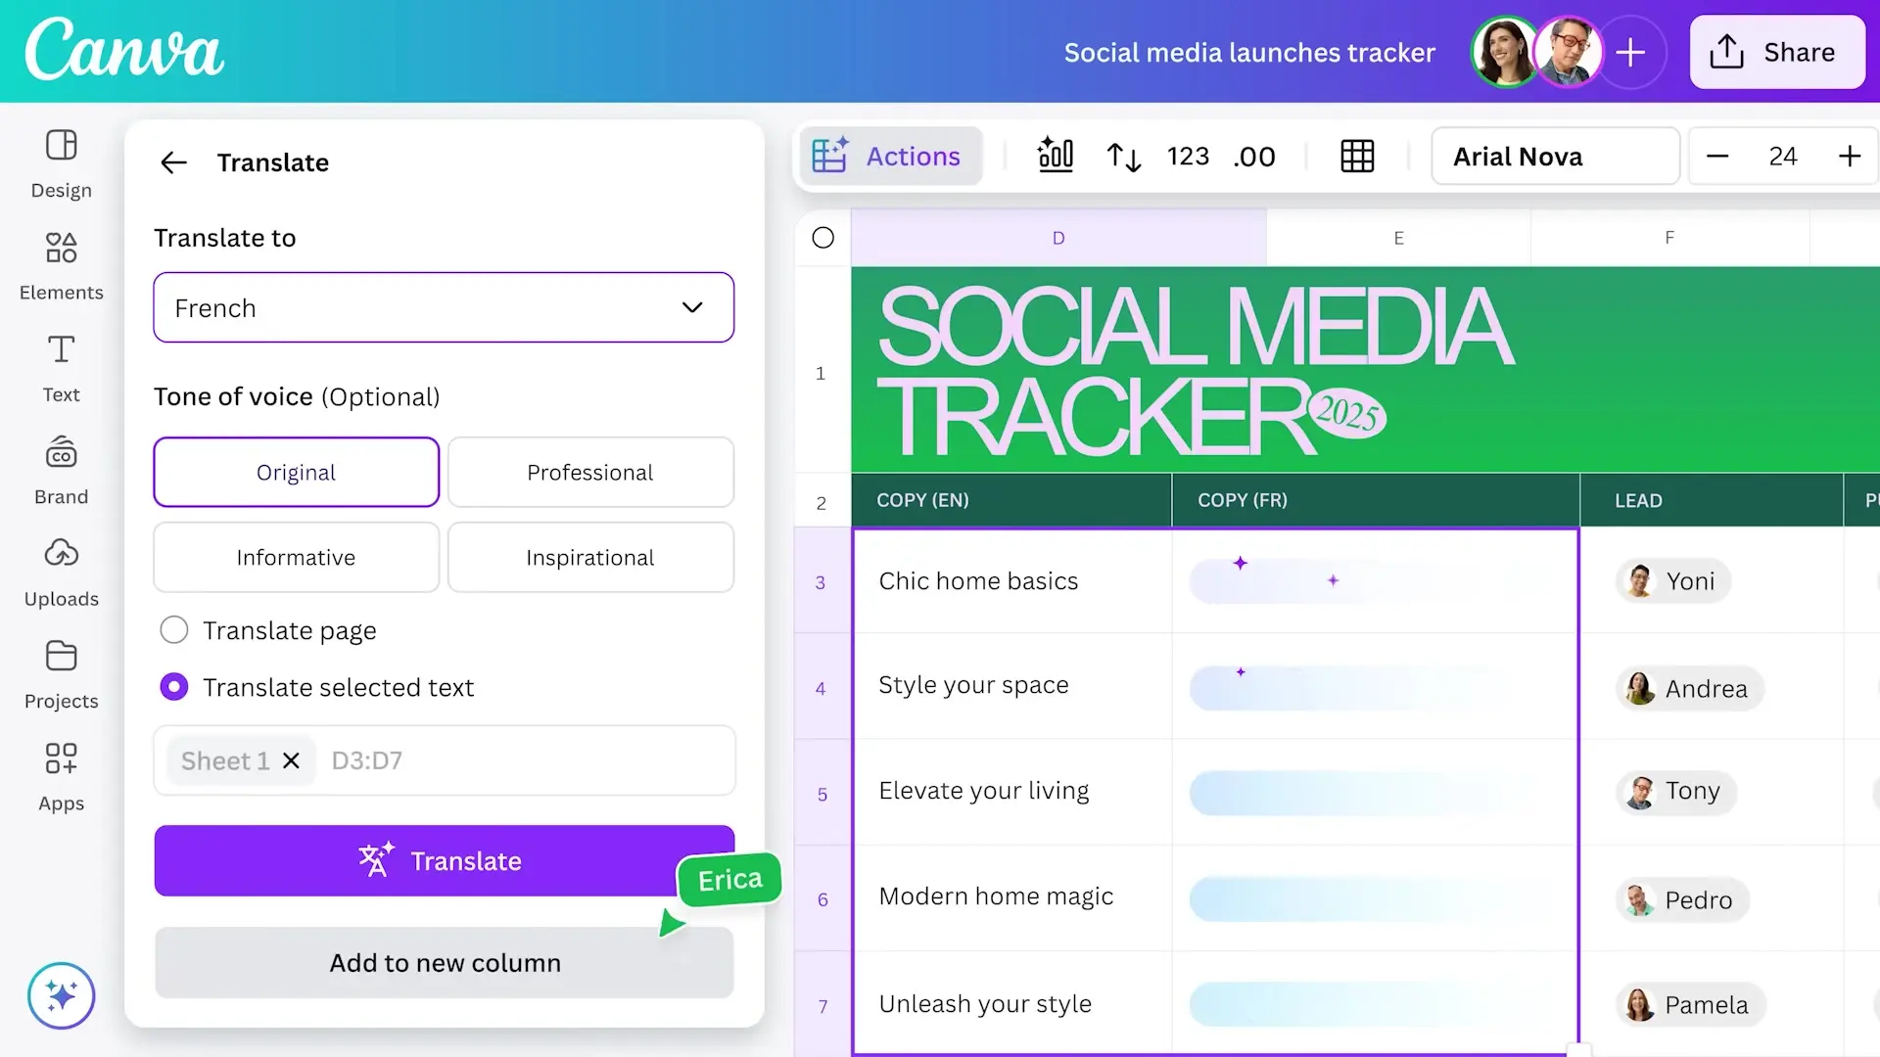Increase font size with the plus stepper
Image resolution: width=1880 pixels, height=1057 pixels.
pos(1849,157)
